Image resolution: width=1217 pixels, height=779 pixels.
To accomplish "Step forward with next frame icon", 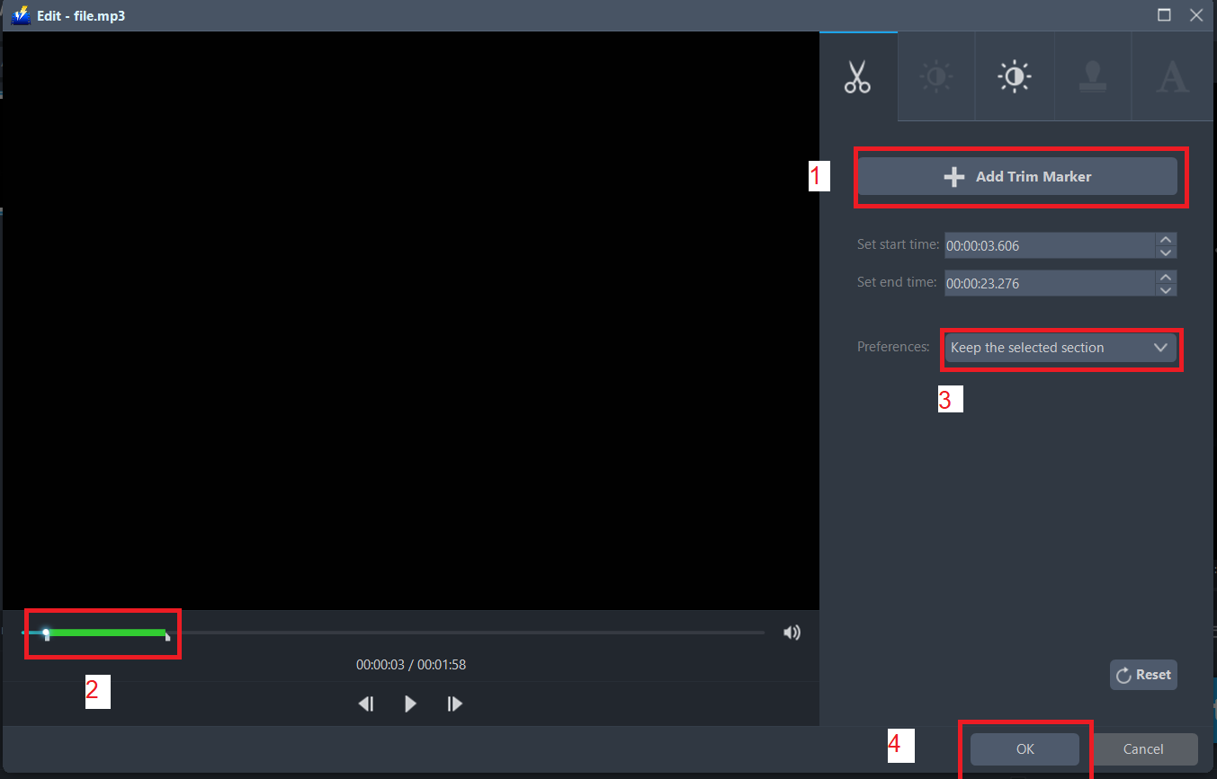I will coord(454,704).
